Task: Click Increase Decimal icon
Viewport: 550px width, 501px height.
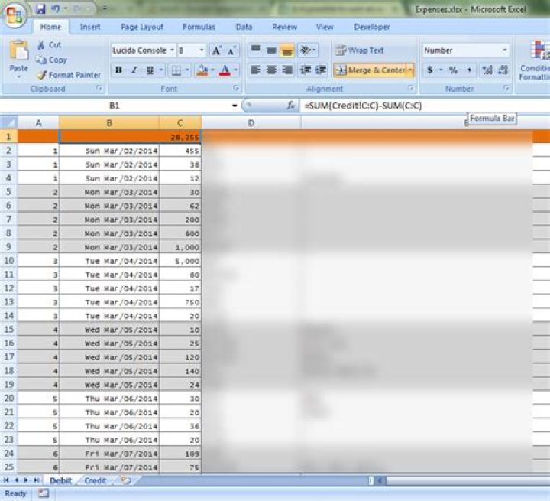Action: [x=487, y=70]
